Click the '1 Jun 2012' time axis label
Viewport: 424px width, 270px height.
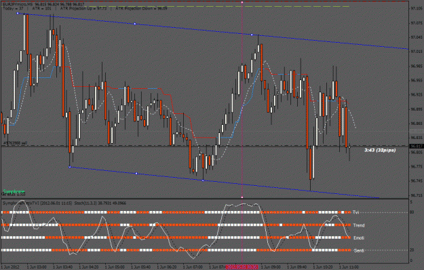[11, 267]
